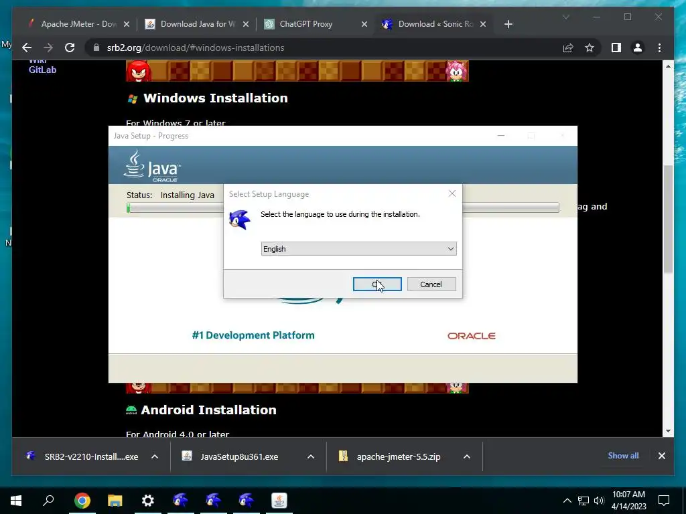Open the English language dropdown
This screenshot has height=514, width=686.
pyautogui.click(x=359, y=249)
